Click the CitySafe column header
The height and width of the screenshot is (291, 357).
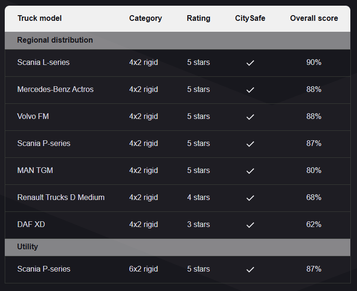(x=250, y=18)
